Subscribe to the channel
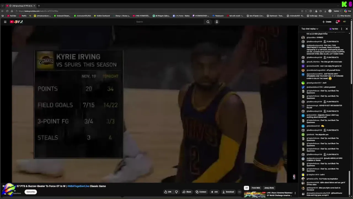Viewport: 353px width, 199px height. point(31,192)
